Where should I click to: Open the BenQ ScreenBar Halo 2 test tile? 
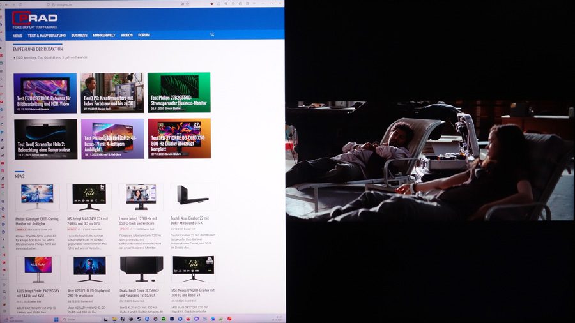click(x=45, y=139)
